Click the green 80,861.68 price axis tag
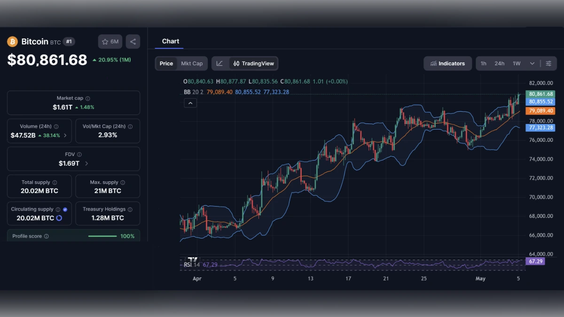This screenshot has height=317, width=564. point(540,94)
